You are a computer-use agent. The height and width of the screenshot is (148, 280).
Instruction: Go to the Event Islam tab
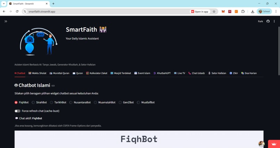click(142, 73)
